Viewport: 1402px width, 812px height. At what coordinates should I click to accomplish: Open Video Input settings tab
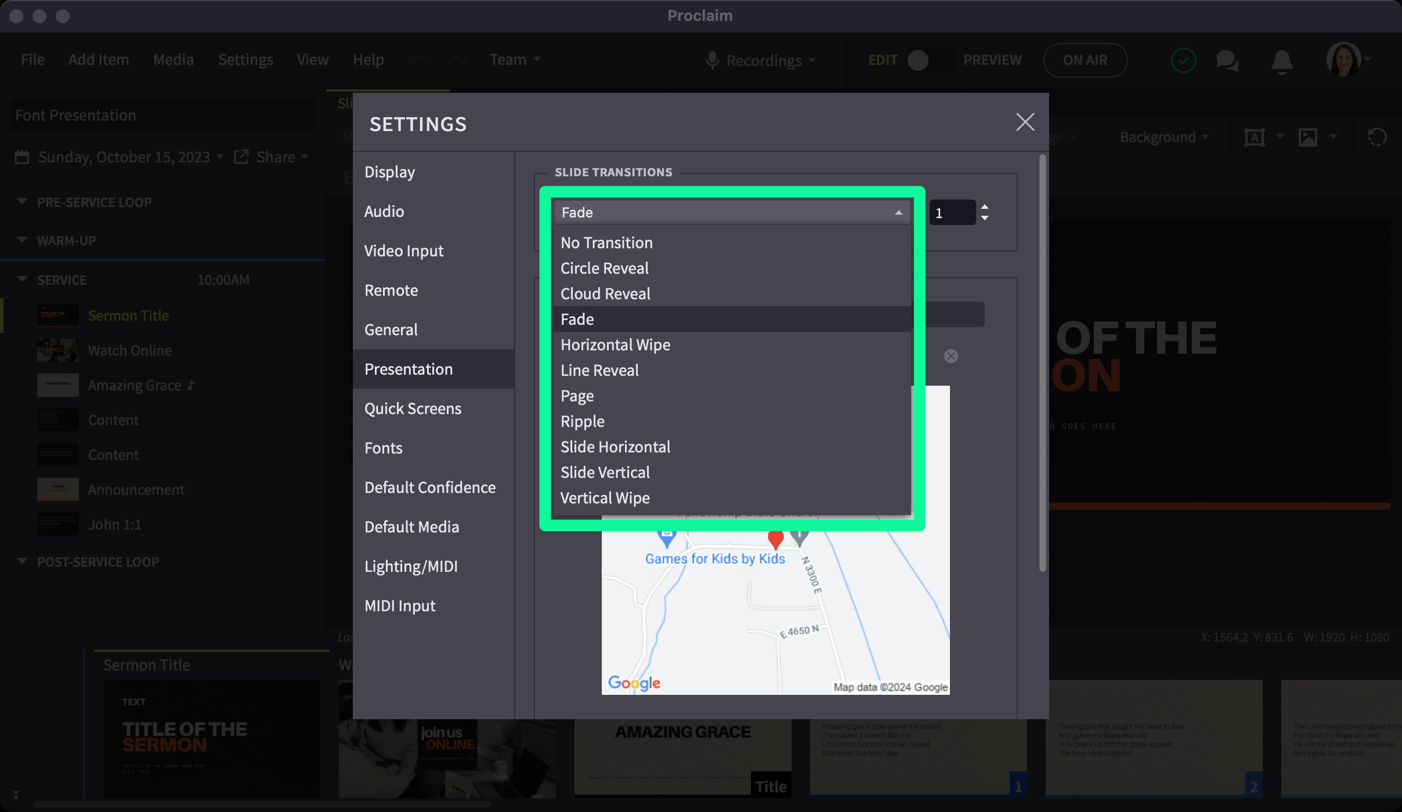(433, 251)
